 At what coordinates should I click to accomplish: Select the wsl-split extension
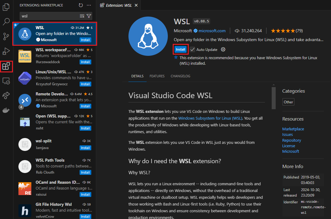click(x=55, y=144)
